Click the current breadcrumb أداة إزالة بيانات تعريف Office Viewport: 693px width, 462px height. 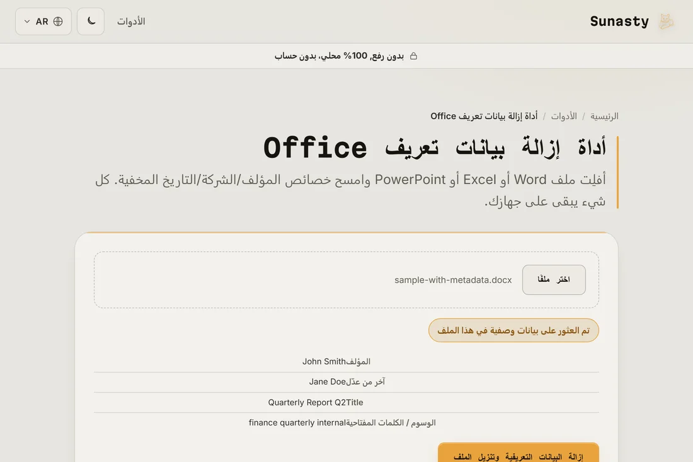484,116
